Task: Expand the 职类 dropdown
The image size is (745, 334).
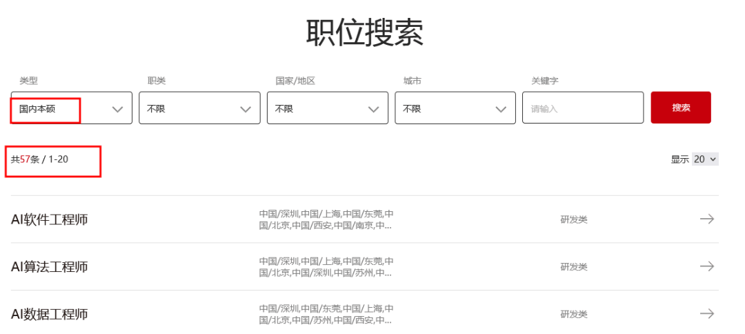Action: [x=199, y=108]
